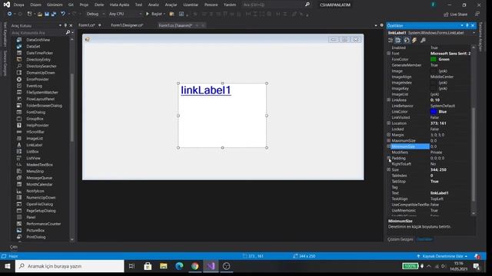Open the Görünüm menu
Viewport: 492px width, 276px height.
(x=55, y=5)
